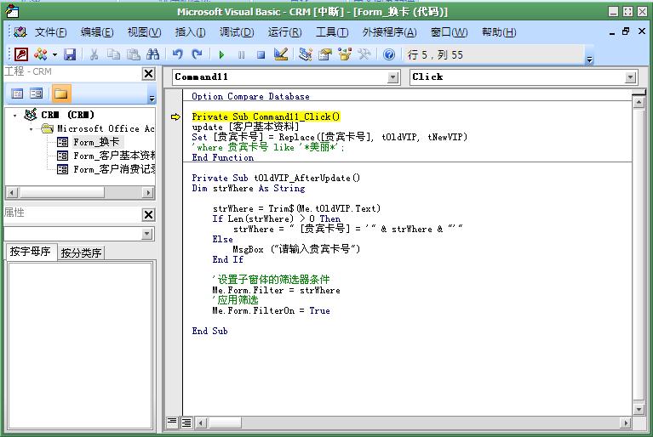This screenshot has height=437, width=653.
Task: Select Form_换卡 in project tree
Action: pyautogui.click(x=96, y=142)
